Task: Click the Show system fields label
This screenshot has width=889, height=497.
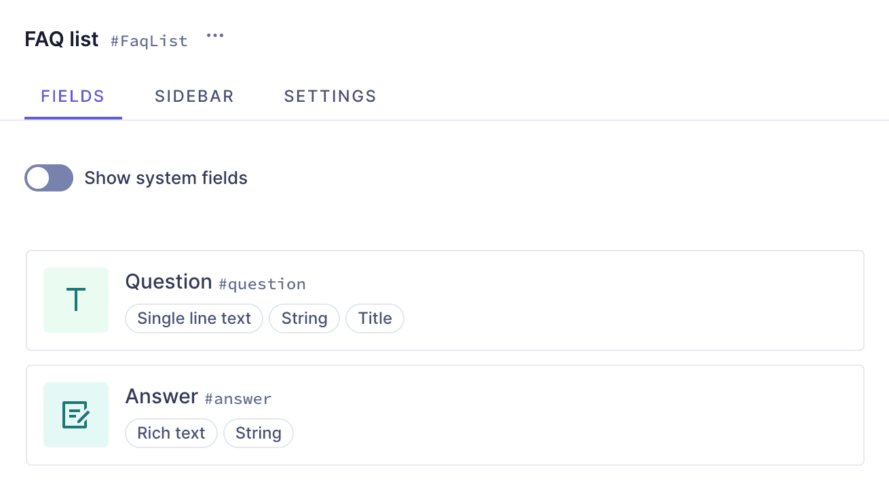Action: coord(166,178)
